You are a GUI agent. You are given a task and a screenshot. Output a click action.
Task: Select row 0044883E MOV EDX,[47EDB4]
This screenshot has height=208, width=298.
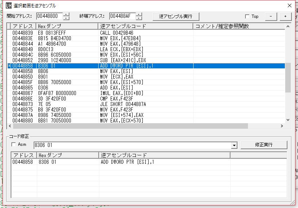146,38
